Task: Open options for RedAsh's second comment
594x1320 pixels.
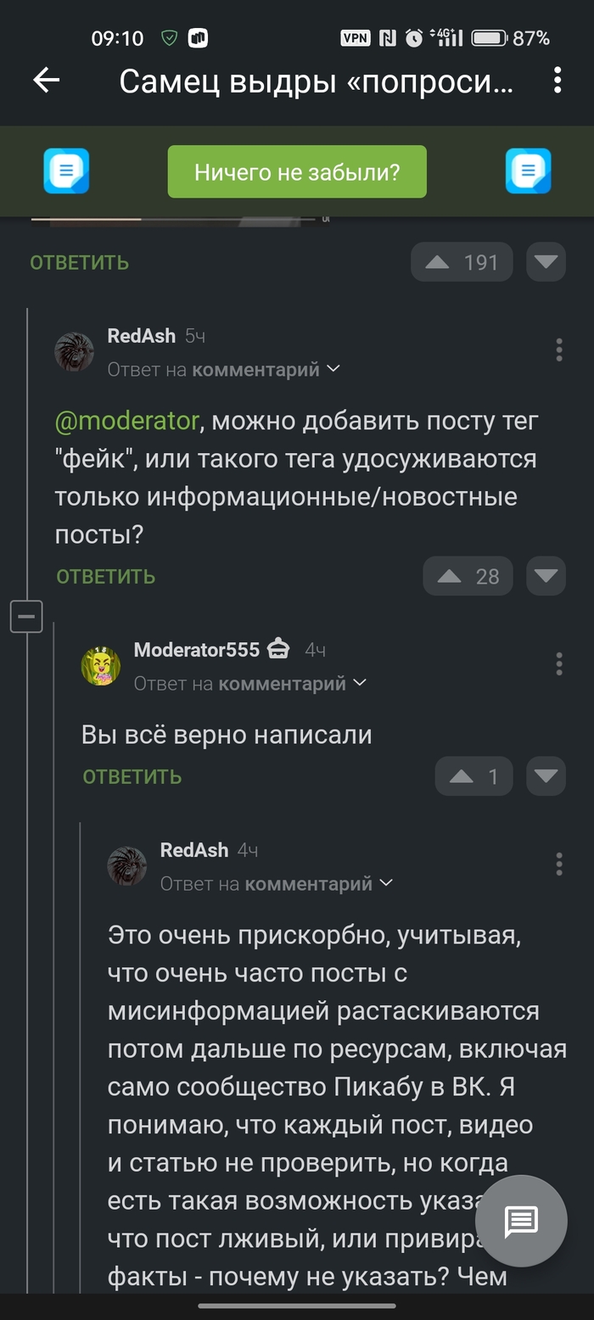Action: [x=558, y=864]
